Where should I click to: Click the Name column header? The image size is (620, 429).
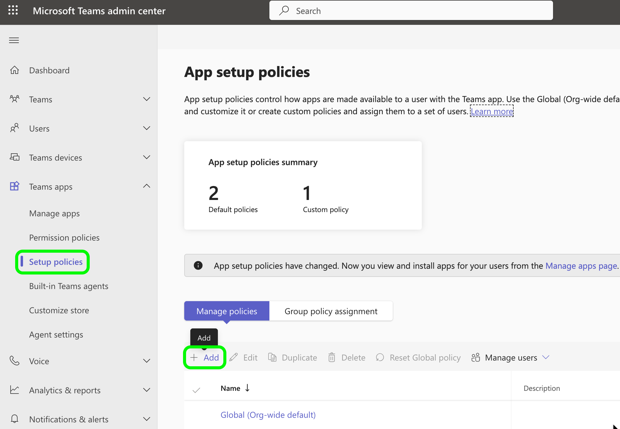[x=230, y=388]
